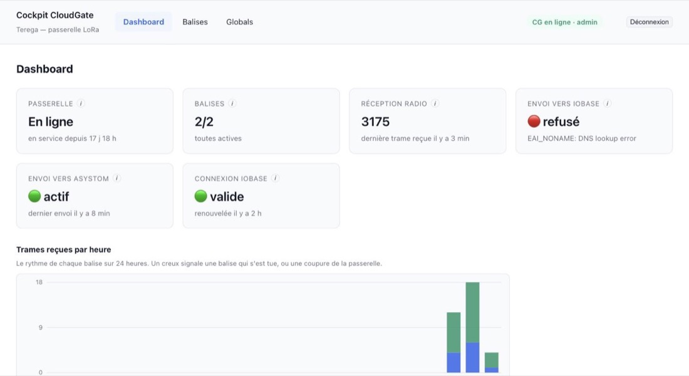Image resolution: width=689 pixels, height=376 pixels.
Task: Open the info icon beside BALISES
Action: (x=232, y=103)
